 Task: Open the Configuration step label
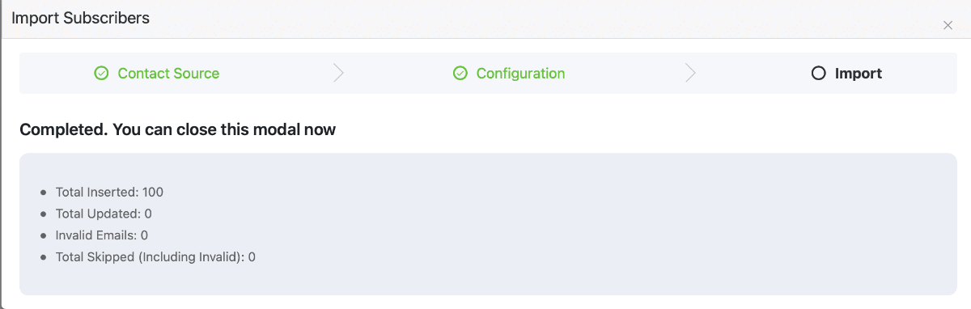(520, 74)
